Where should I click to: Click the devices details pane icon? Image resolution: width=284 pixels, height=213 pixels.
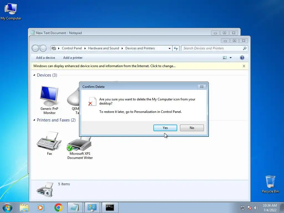tap(45, 190)
